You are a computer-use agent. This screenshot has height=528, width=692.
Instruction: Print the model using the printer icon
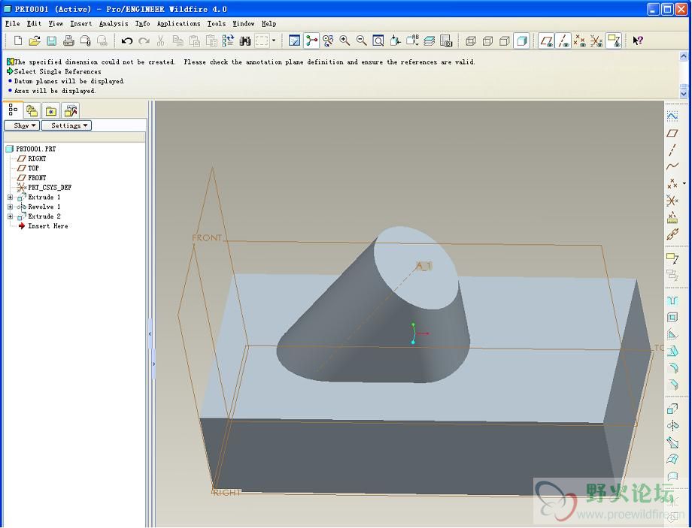click(x=68, y=41)
